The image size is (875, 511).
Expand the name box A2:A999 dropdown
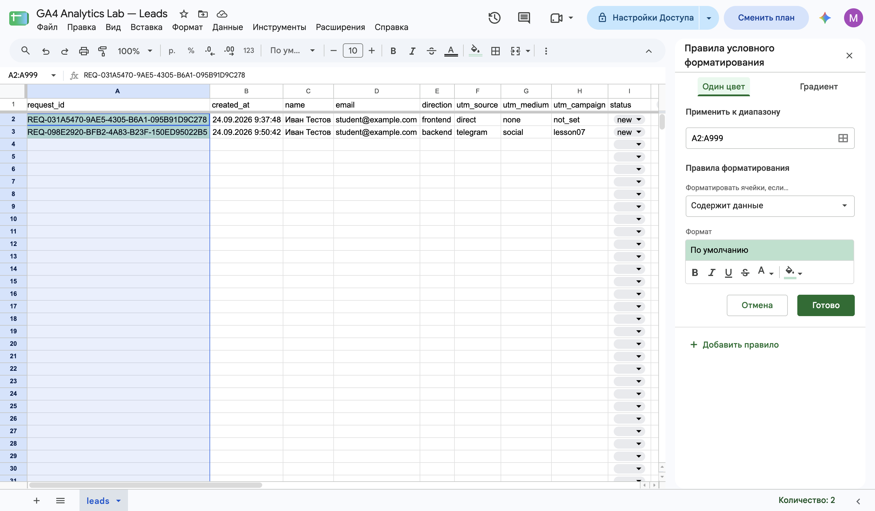[54, 75]
